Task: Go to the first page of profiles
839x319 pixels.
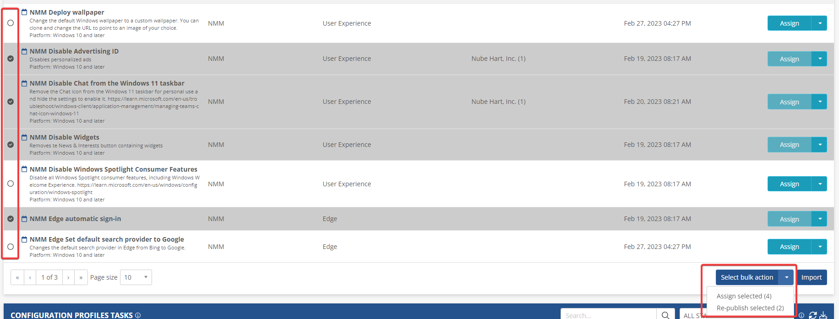Action: pos(17,277)
